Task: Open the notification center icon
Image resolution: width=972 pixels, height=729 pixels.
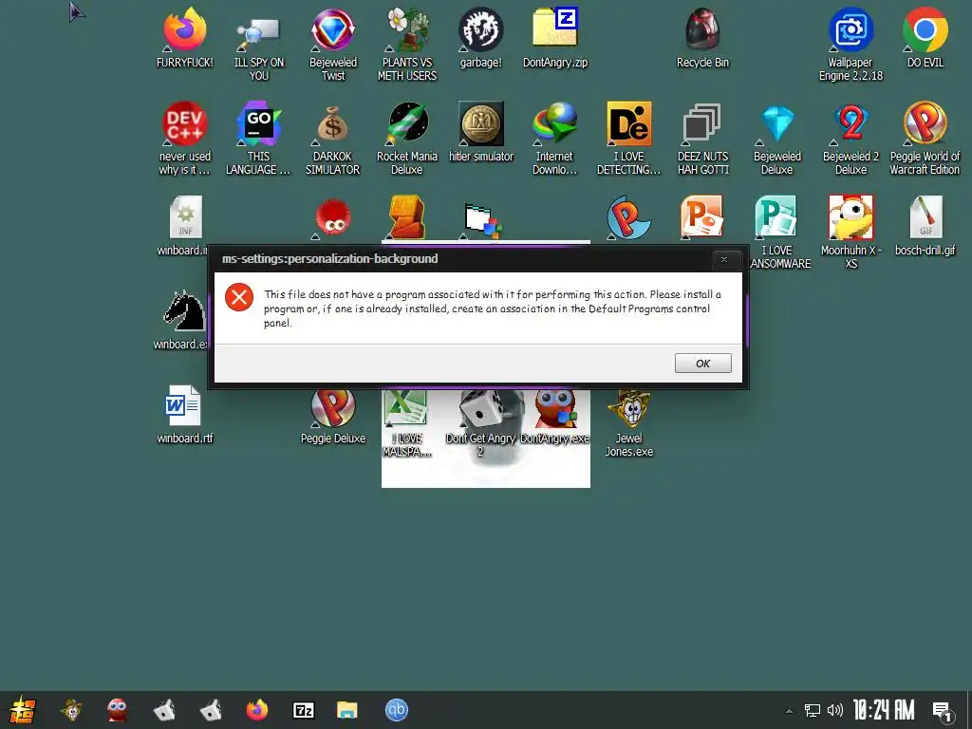Action: (x=942, y=712)
